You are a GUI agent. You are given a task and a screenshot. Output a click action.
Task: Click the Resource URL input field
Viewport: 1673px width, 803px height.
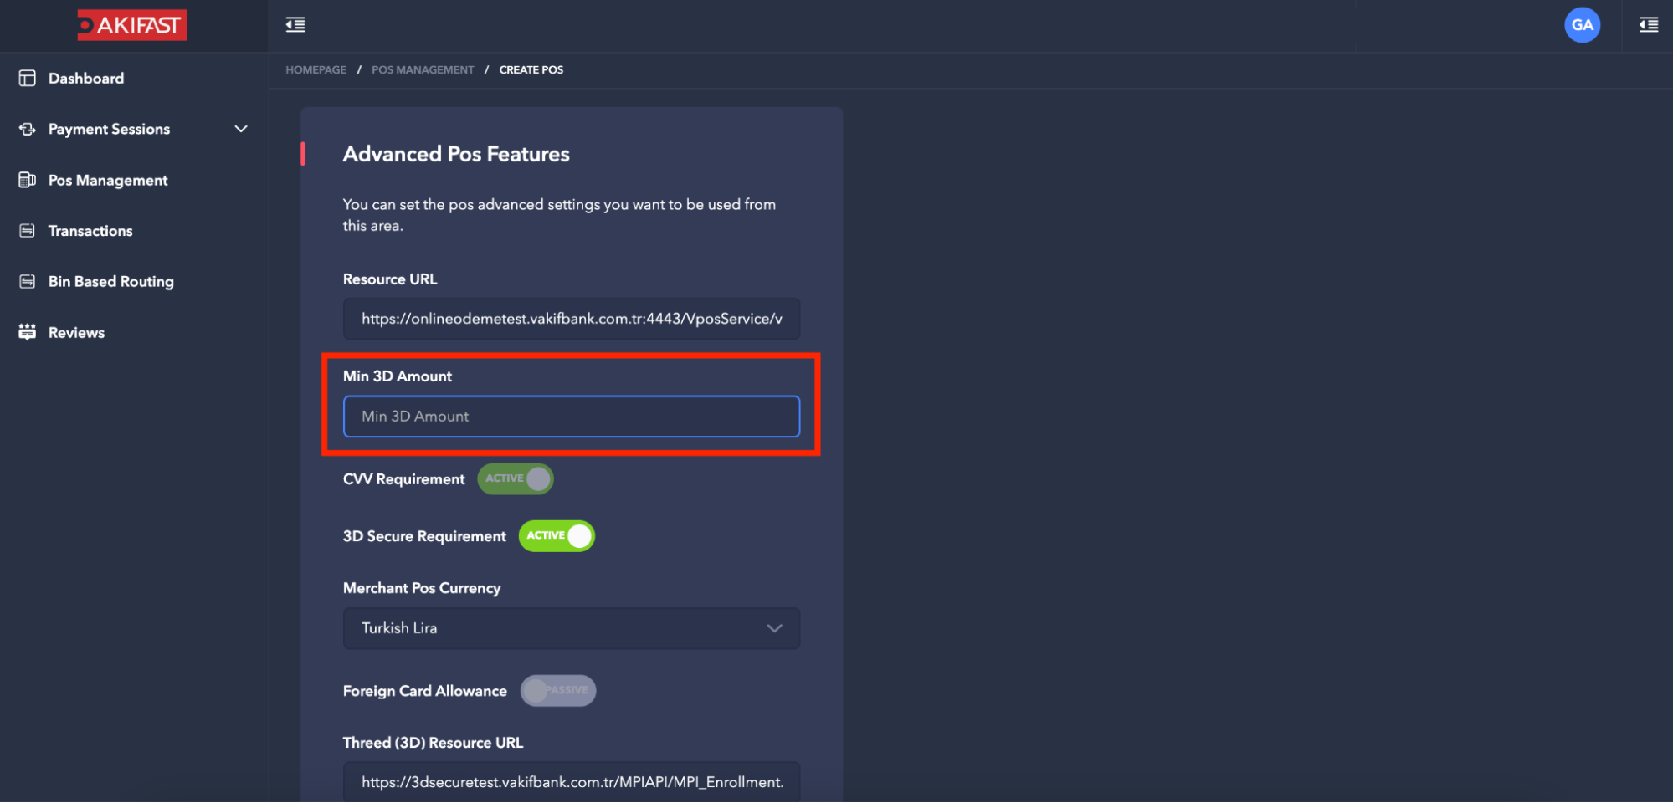[572, 319]
